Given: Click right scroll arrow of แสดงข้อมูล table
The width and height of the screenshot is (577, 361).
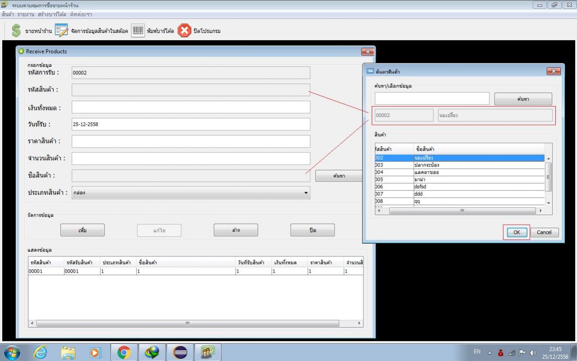Looking at the screenshot, I should (359, 324).
